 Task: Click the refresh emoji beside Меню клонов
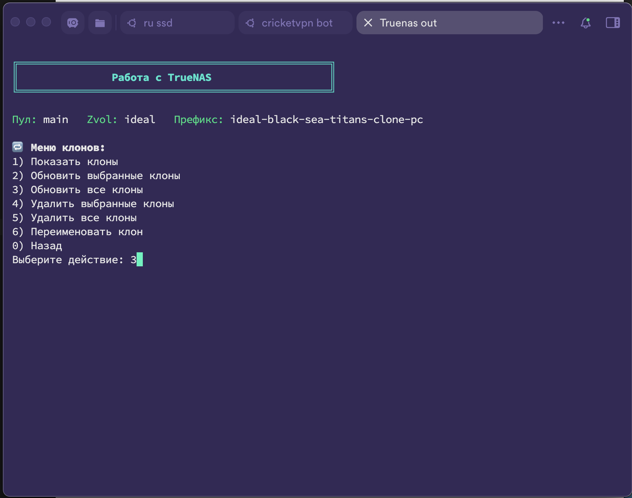pos(18,147)
